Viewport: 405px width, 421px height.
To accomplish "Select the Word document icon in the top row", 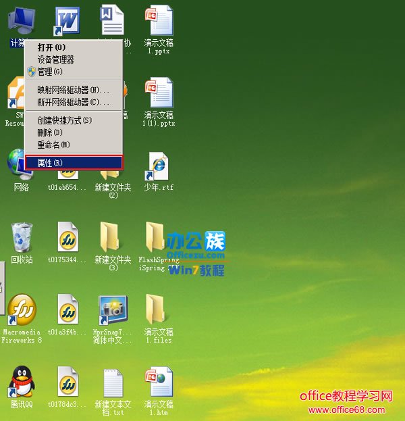I will (112, 20).
